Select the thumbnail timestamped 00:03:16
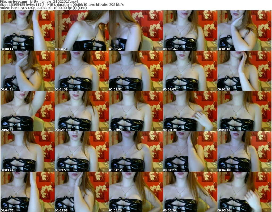 point(190,111)
